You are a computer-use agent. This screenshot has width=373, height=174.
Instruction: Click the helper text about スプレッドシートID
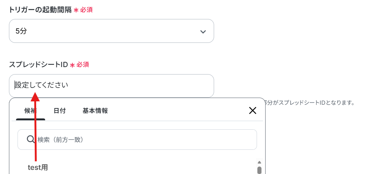coord(308,103)
